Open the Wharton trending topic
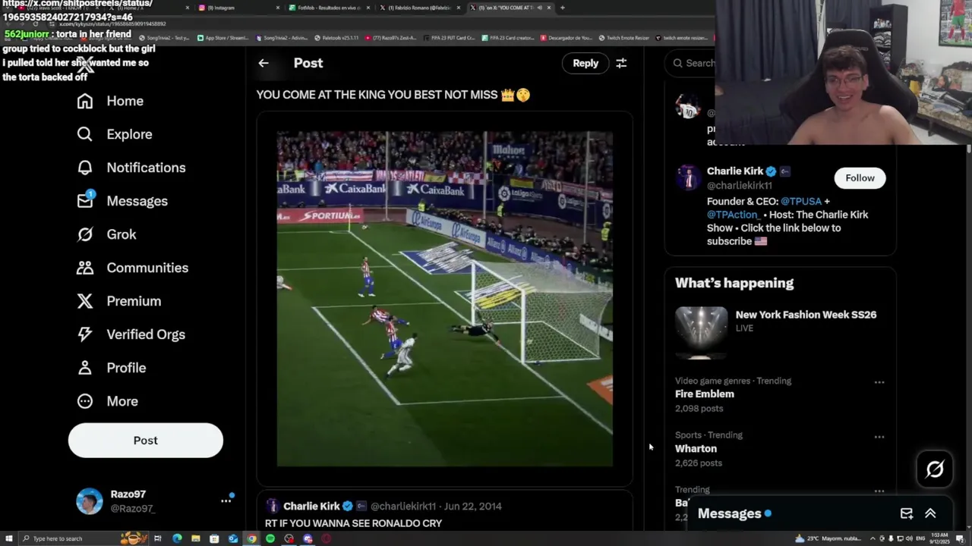The width and height of the screenshot is (972, 546). click(696, 448)
